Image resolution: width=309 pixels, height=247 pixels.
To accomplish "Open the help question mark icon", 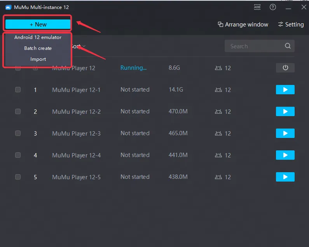I will (273, 7).
